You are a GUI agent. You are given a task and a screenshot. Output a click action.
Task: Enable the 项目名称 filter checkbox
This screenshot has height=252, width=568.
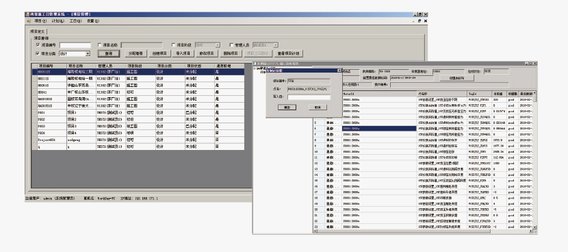(100, 45)
